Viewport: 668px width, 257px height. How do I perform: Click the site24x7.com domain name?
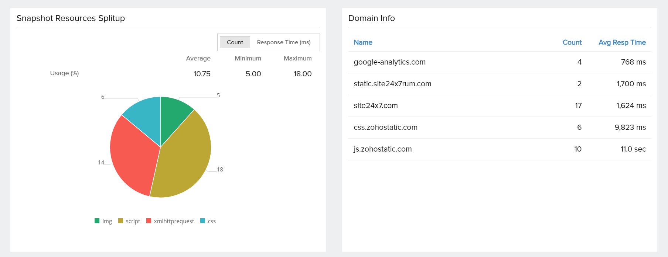pos(376,106)
